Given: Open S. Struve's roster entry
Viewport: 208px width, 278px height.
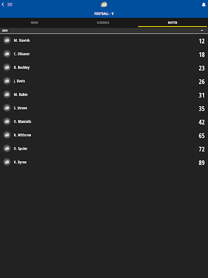Looking at the screenshot, I should 104,108.
